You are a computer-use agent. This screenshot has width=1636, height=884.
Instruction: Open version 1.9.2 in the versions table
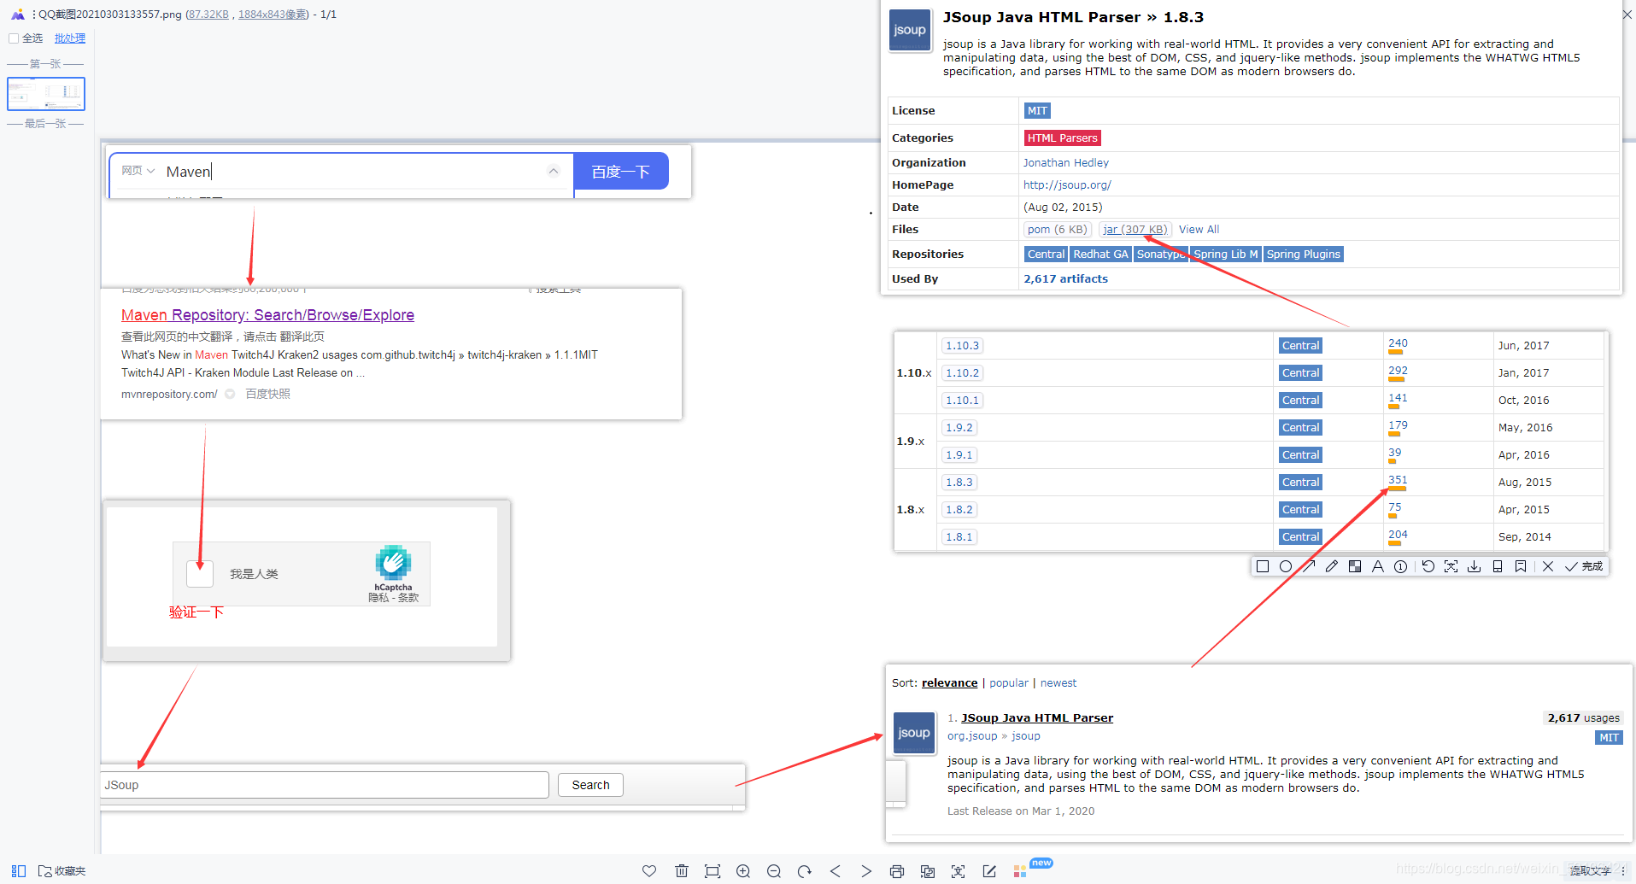click(959, 428)
